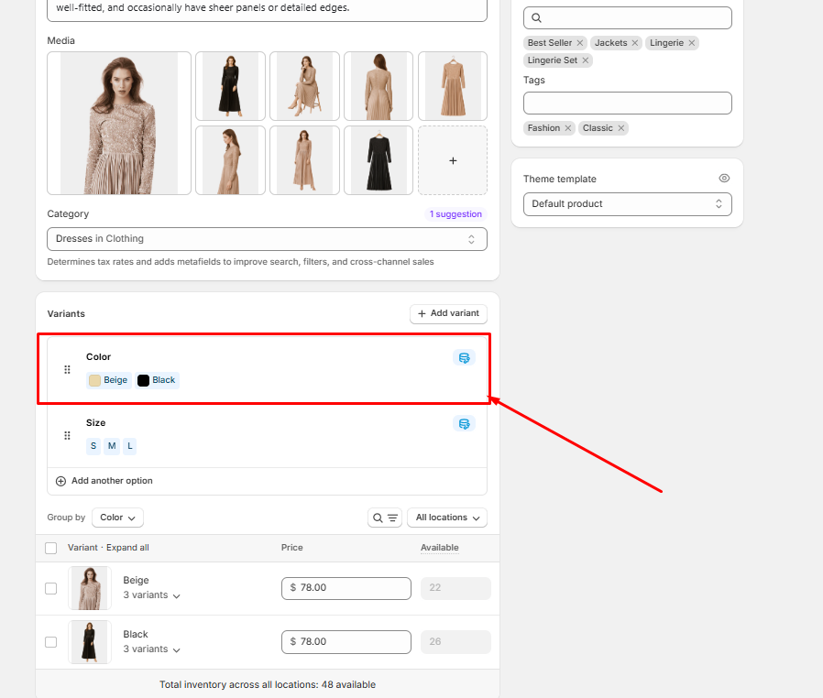The image size is (823, 698).
Task: Click the Color option metafield icon
Action: coord(464,357)
